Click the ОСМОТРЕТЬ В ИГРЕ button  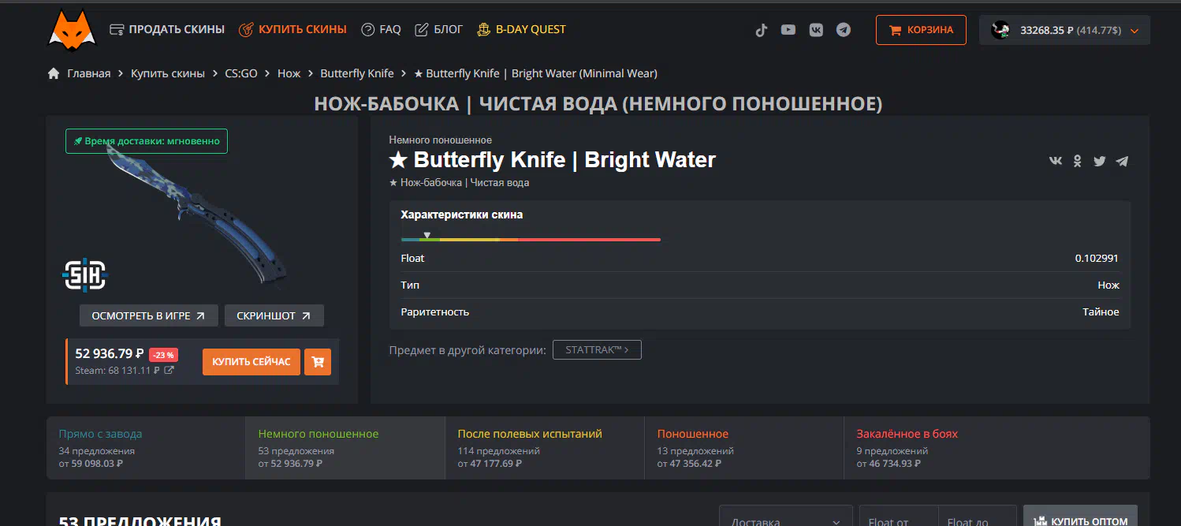[x=148, y=315]
